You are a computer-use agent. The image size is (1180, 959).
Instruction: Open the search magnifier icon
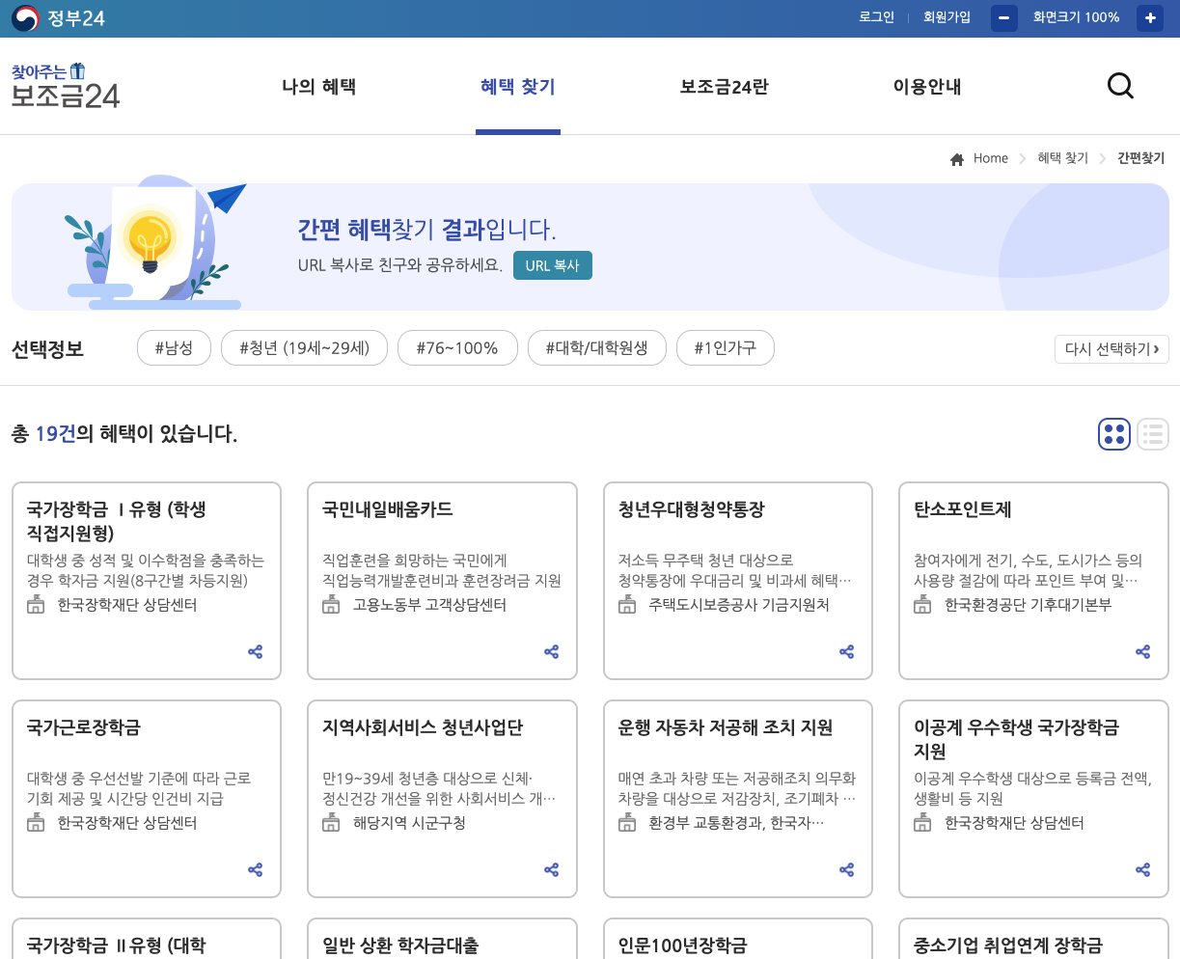[x=1120, y=86]
